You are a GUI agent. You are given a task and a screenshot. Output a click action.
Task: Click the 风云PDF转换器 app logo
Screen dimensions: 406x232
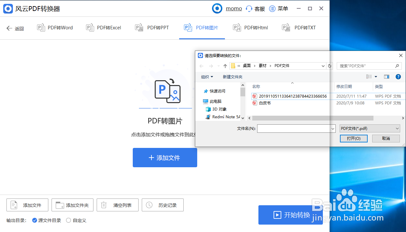(8, 9)
